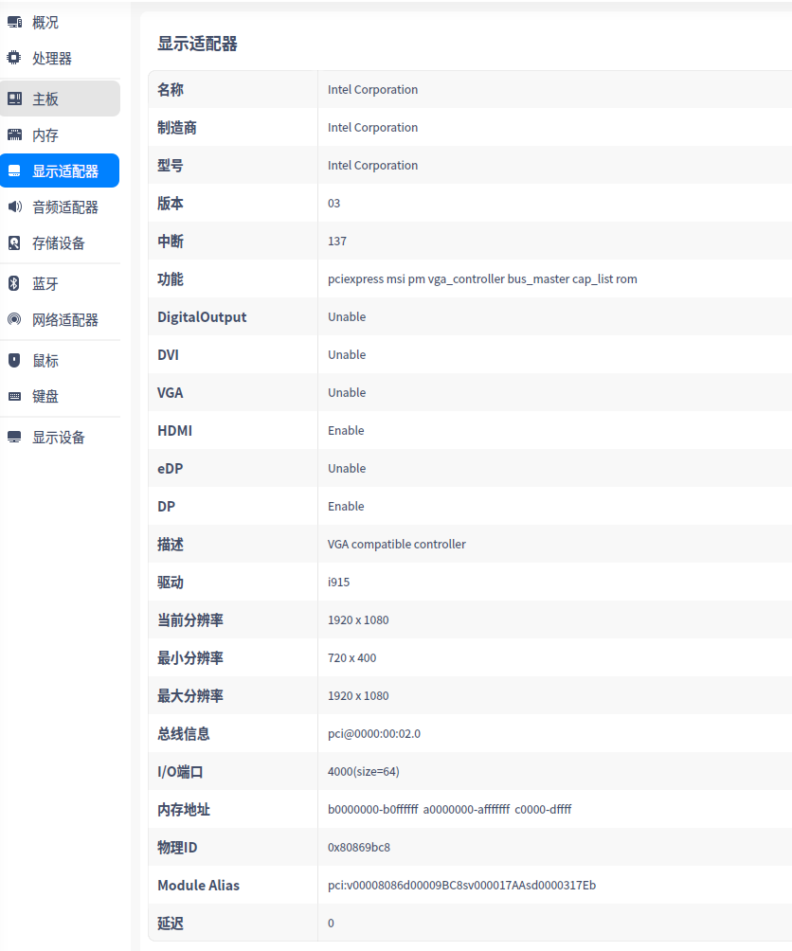Click the 总线信息 row label
Screen dimensions: 792x951
coord(184,734)
